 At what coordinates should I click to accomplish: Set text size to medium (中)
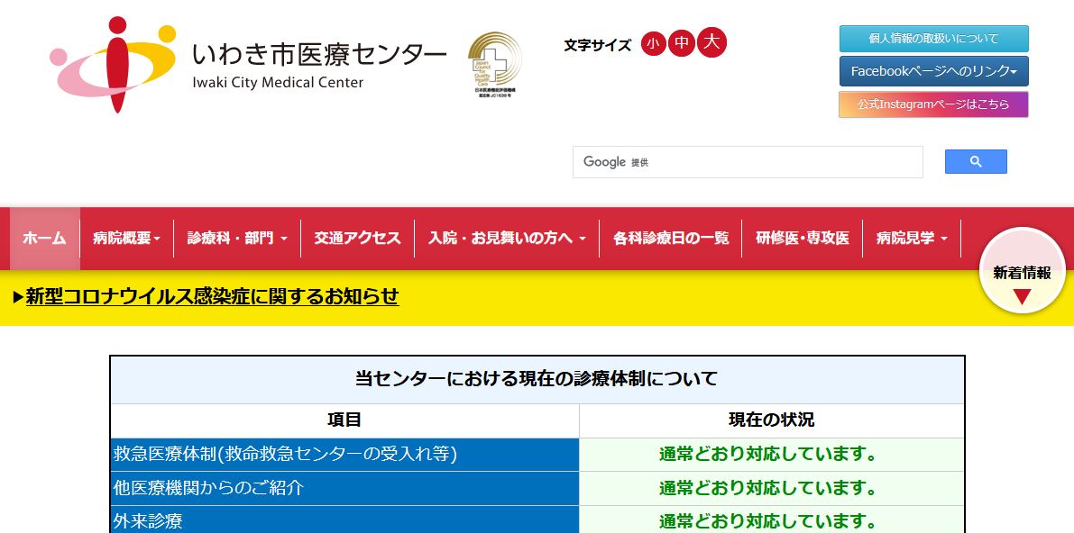tap(682, 43)
